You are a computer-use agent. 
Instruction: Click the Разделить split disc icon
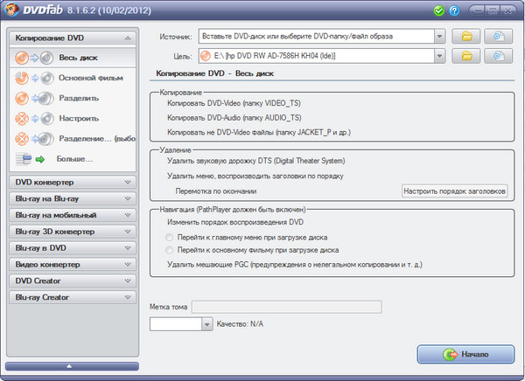pos(34,99)
